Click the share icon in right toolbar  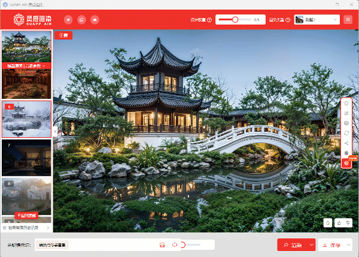pyautogui.click(x=346, y=143)
